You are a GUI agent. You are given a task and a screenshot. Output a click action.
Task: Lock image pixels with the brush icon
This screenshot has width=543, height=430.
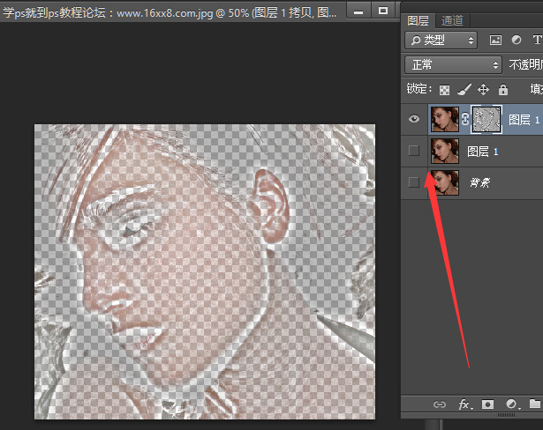click(464, 90)
